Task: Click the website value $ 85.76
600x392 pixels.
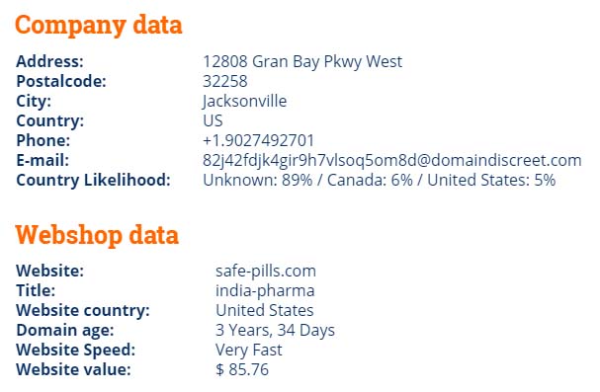Action: pyautogui.click(x=242, y=370)
